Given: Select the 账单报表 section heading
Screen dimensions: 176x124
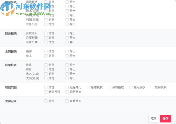Looking at the screenshot, I should click(x=11, y=65).
